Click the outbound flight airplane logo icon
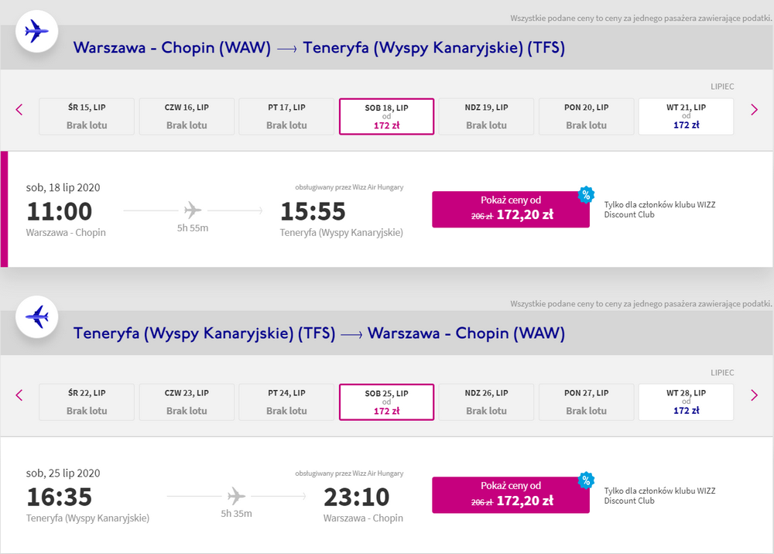The width and height of the screenshot is (774, 554). pyautogui.click(x=36, y=32)
